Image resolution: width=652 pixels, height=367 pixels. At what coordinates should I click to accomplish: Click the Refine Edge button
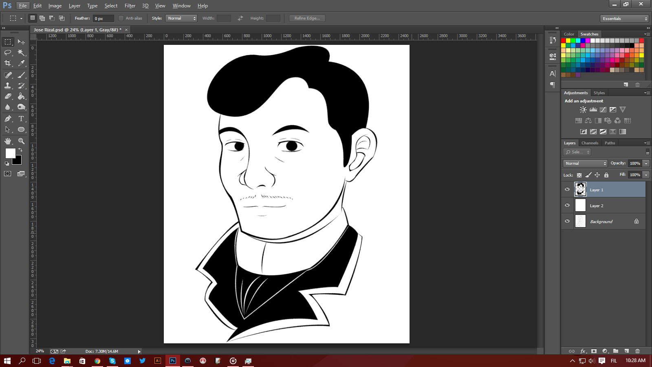tap(307, 18)
